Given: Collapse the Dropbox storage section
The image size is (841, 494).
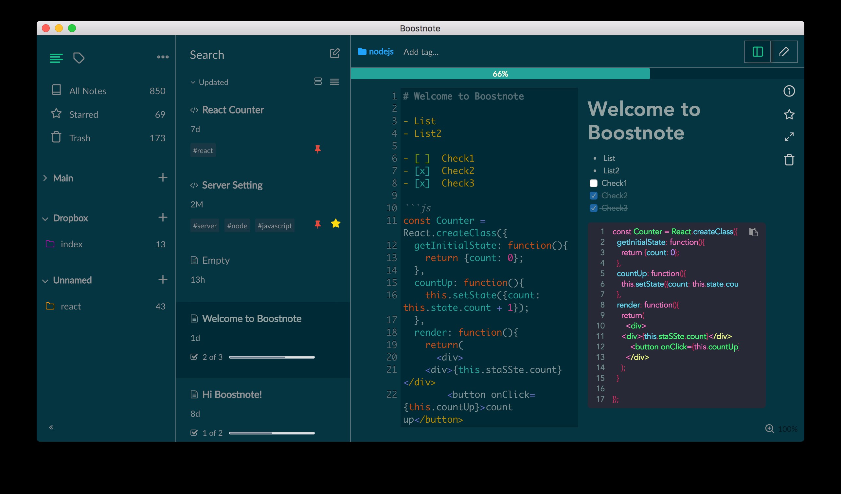Looking at the screenshot, I should (x=45, y=219).
